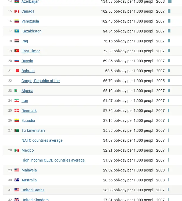
Task: Open the Denmark country link
Action: tap(29, 111)
